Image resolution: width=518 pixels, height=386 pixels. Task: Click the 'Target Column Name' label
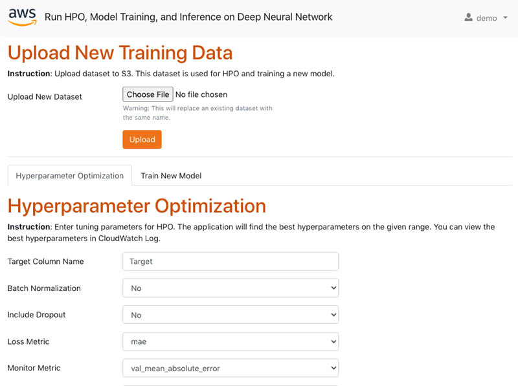(x=45, y=261)
